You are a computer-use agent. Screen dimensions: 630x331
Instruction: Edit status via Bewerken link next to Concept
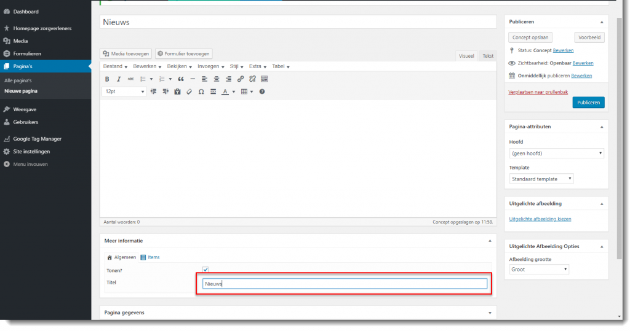(x=563, y=50)
